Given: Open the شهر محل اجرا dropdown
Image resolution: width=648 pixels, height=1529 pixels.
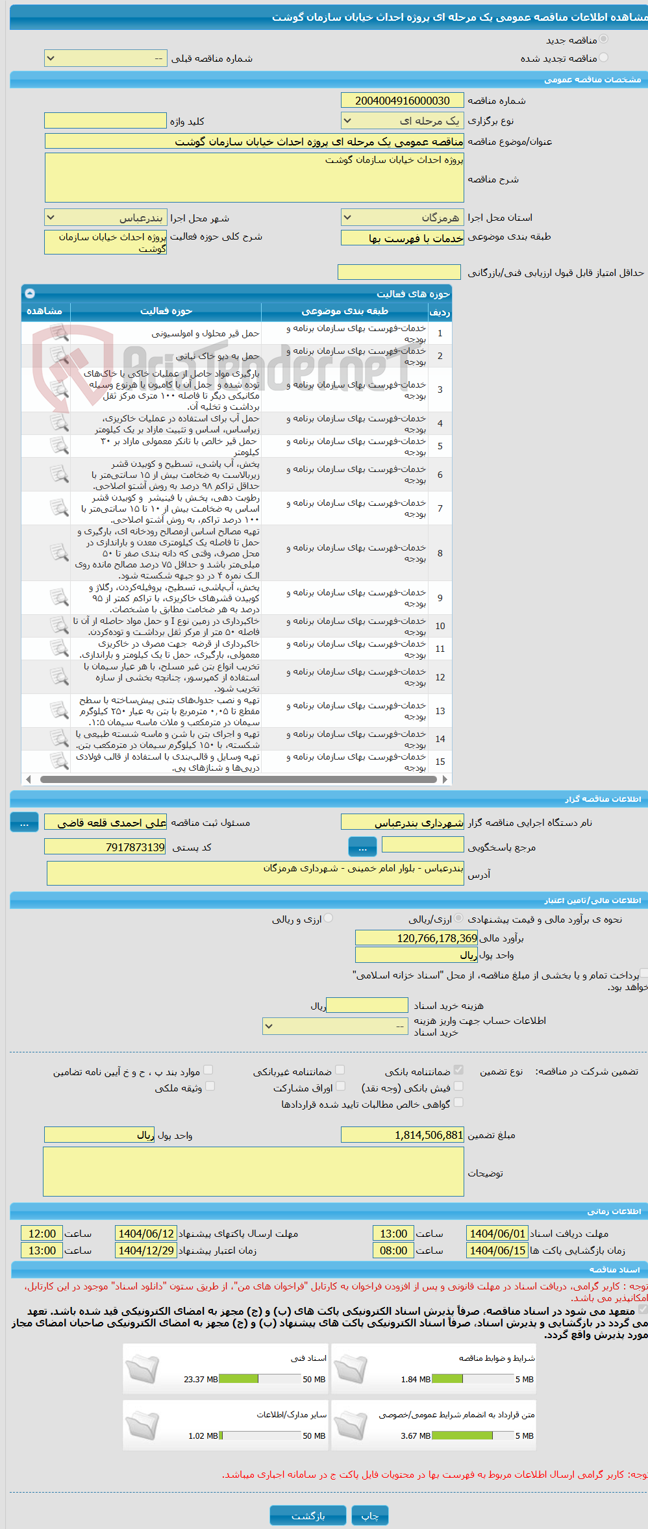Looking at the screenshot, I should [x=105, y=218].
